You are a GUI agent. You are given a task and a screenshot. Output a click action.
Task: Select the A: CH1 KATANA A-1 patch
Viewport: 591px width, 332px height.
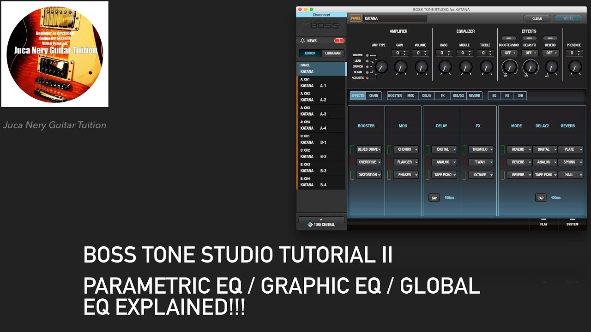tap(321, 83)
